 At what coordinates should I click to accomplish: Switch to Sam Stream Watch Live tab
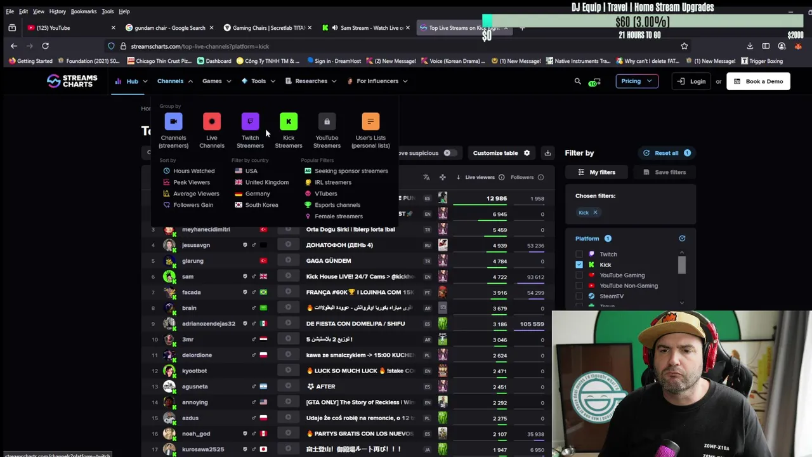(x=366, y=28)
